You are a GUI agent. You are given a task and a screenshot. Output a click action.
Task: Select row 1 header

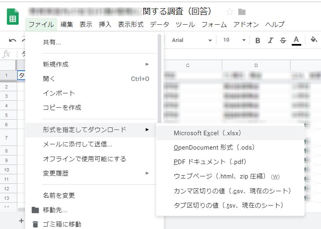(7, 76)
